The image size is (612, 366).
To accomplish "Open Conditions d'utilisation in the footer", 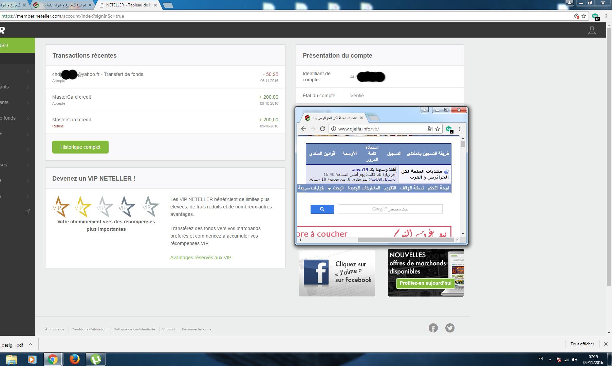I will (89, 329).
